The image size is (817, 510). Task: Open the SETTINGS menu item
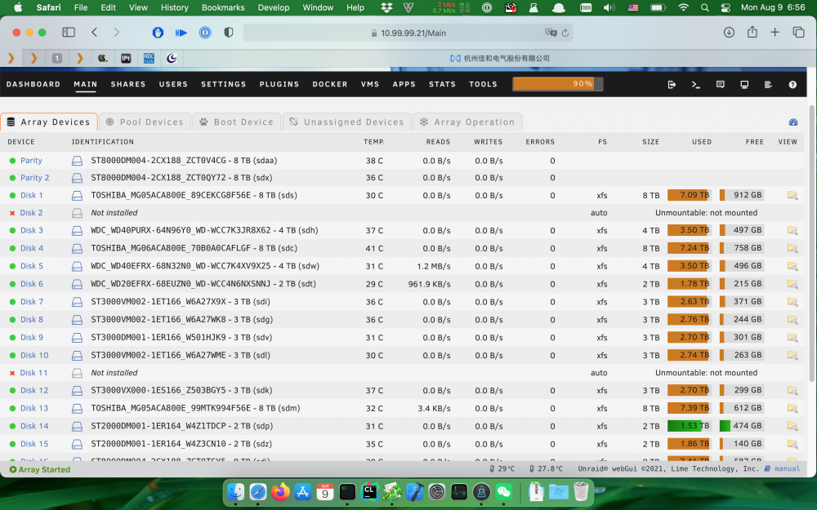[224, 84]
